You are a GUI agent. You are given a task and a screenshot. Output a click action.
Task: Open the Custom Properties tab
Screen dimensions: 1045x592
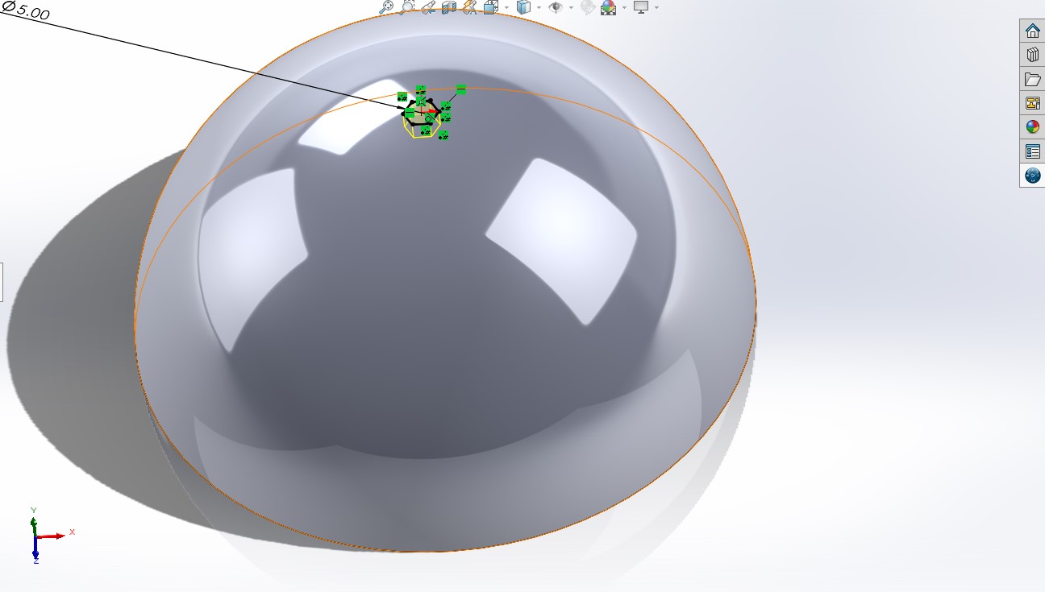[1032, 151]
